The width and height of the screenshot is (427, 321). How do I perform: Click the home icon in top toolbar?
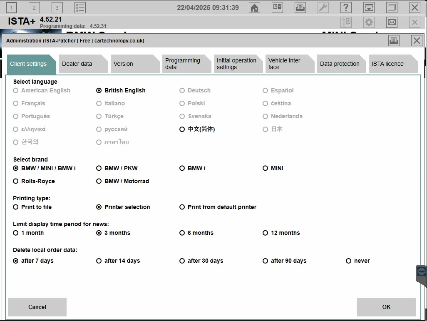tap(254, 7)
